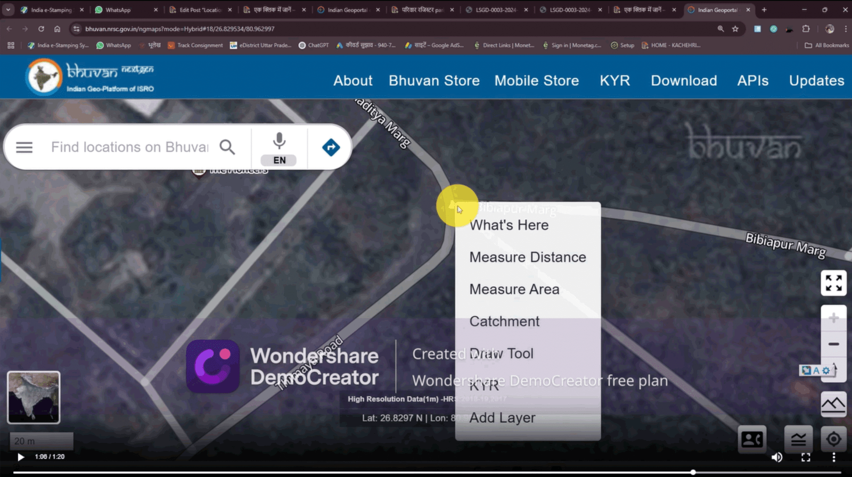The width and height of the screenshot is (852, 477).
Task: Open the Bhuvan hamburger menu
Action: point(24,147)
